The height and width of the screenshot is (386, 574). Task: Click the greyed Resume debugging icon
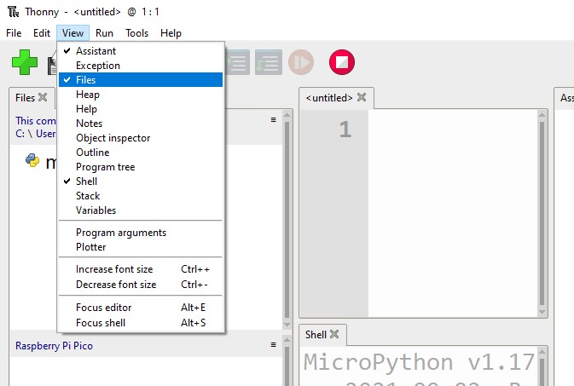[301, 62]
